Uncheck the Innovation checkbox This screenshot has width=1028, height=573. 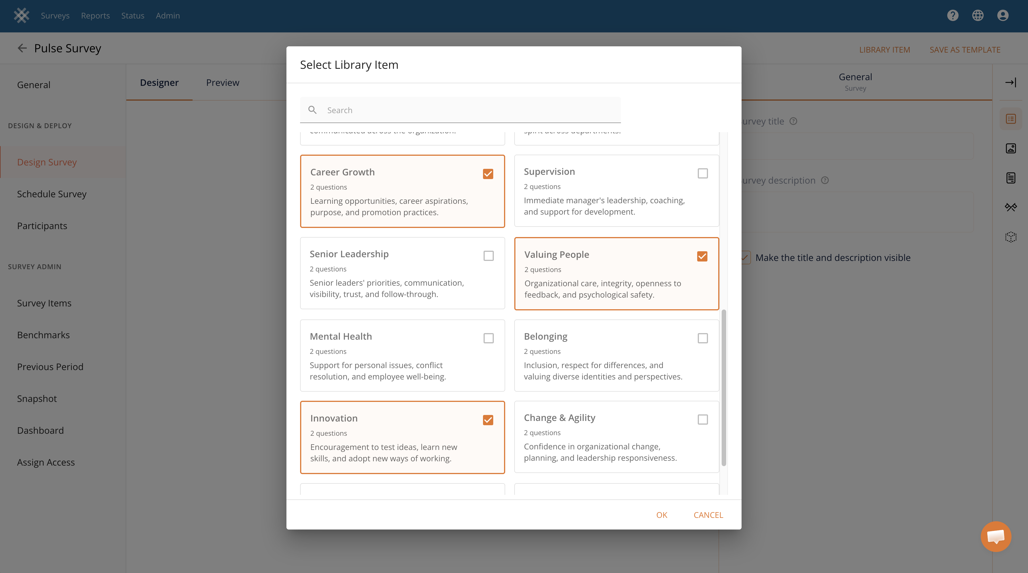[488, 420]
